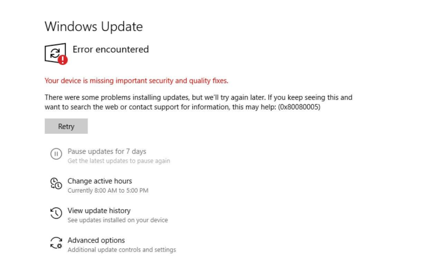Viewport: 423px width, 279px height.
Task: Click the "Windows Update" page heading
Action: 94,27
